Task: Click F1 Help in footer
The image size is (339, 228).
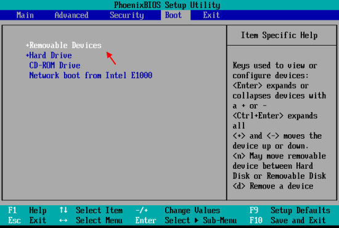Action: point(27,210)
